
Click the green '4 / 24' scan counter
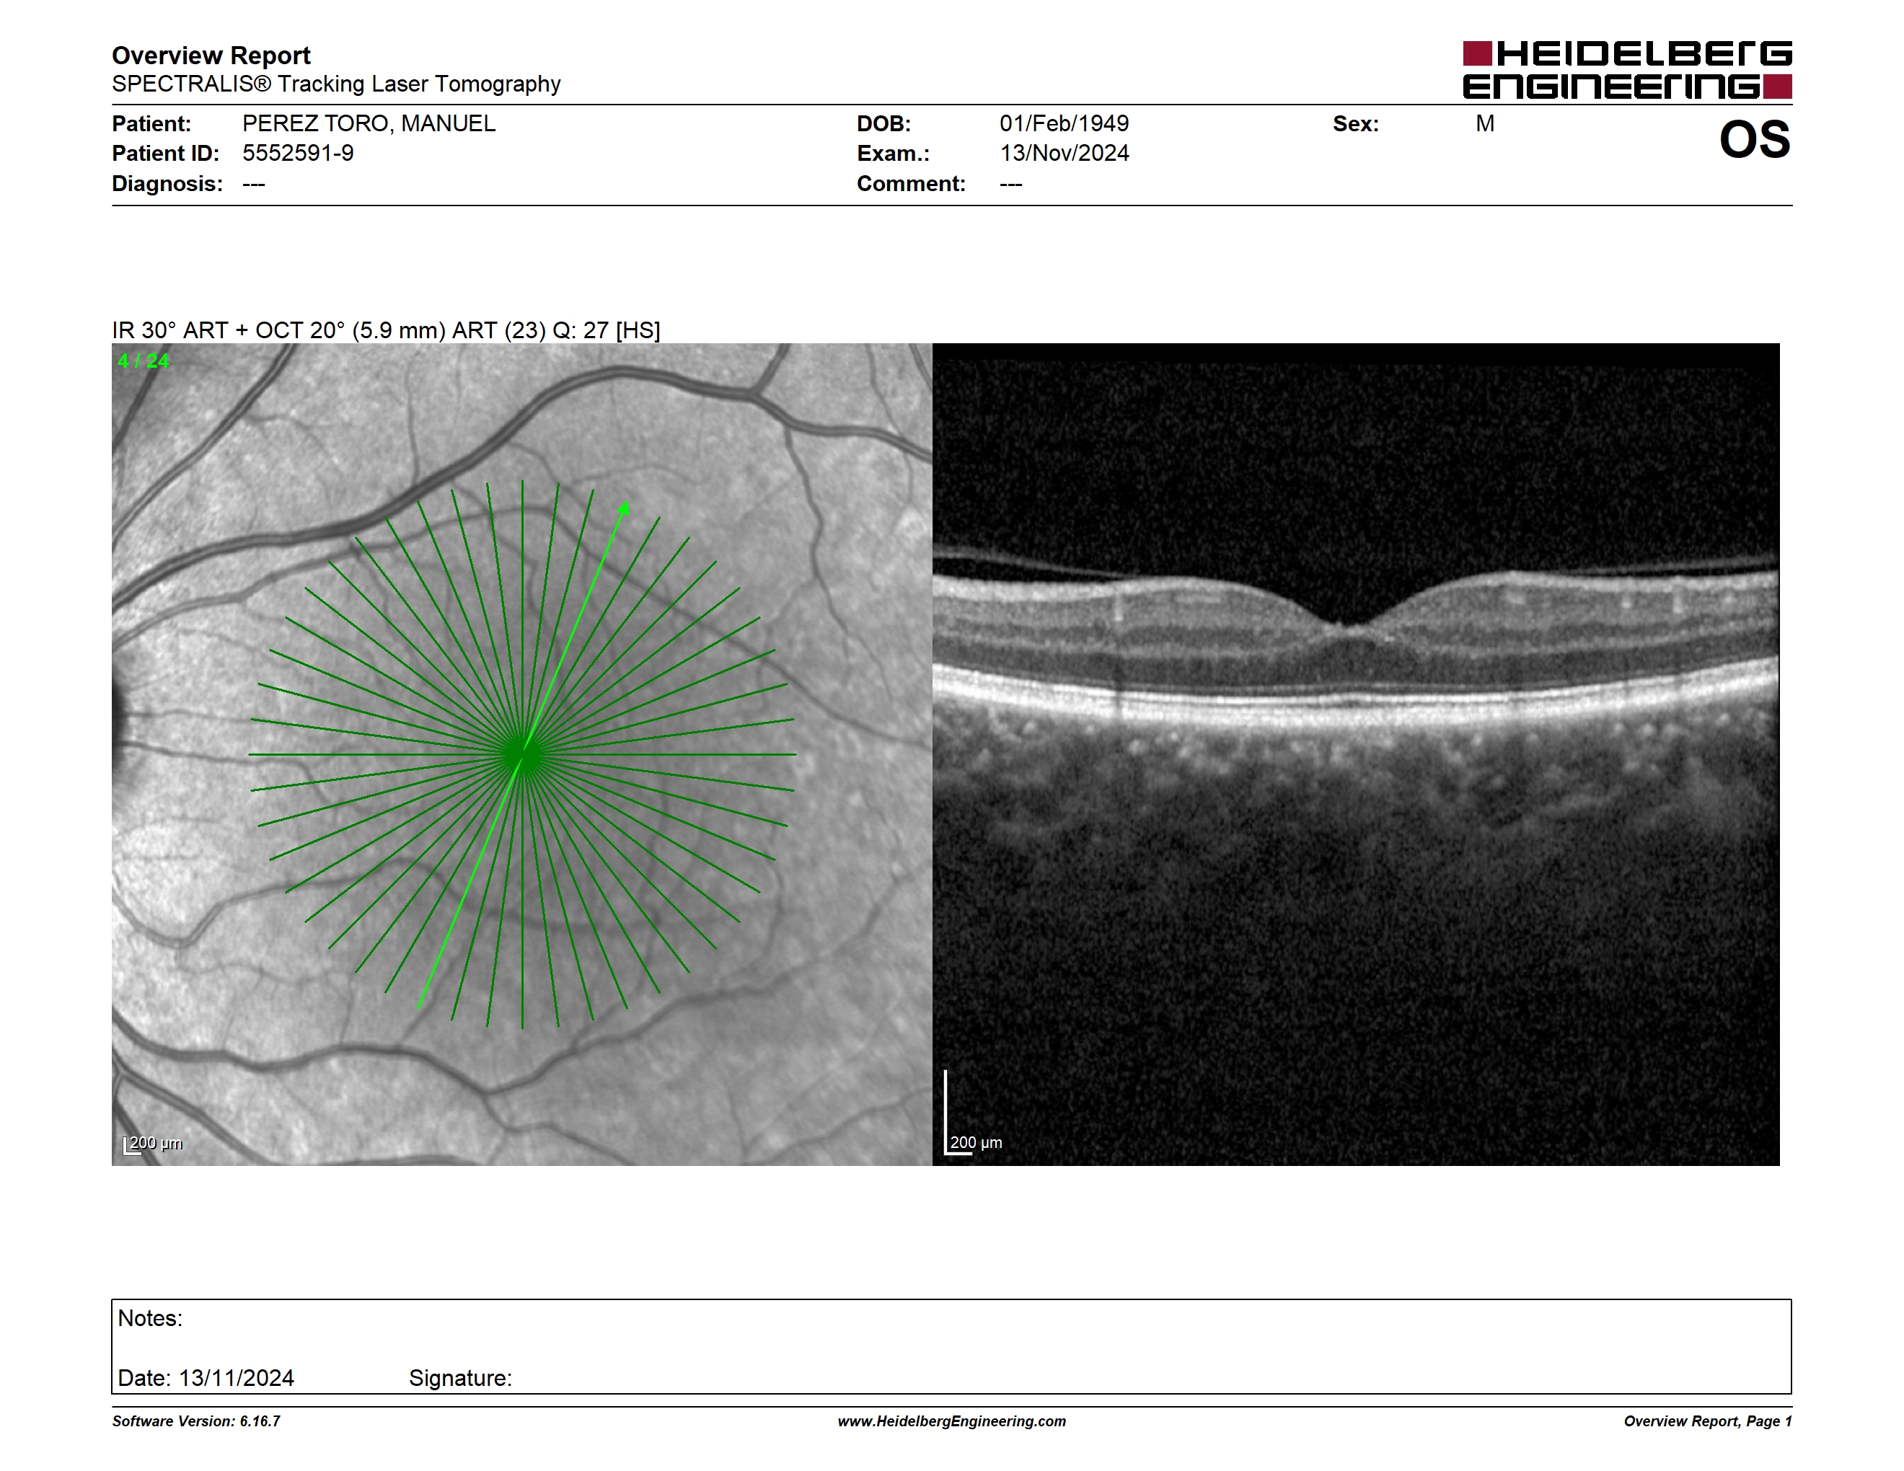(x=144, y=361)
